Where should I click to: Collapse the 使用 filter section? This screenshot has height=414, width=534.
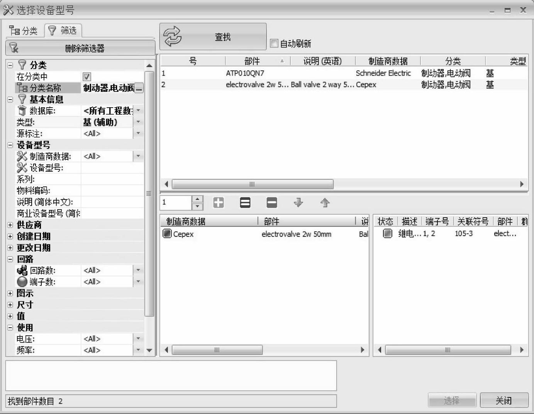tap(10, 328)
